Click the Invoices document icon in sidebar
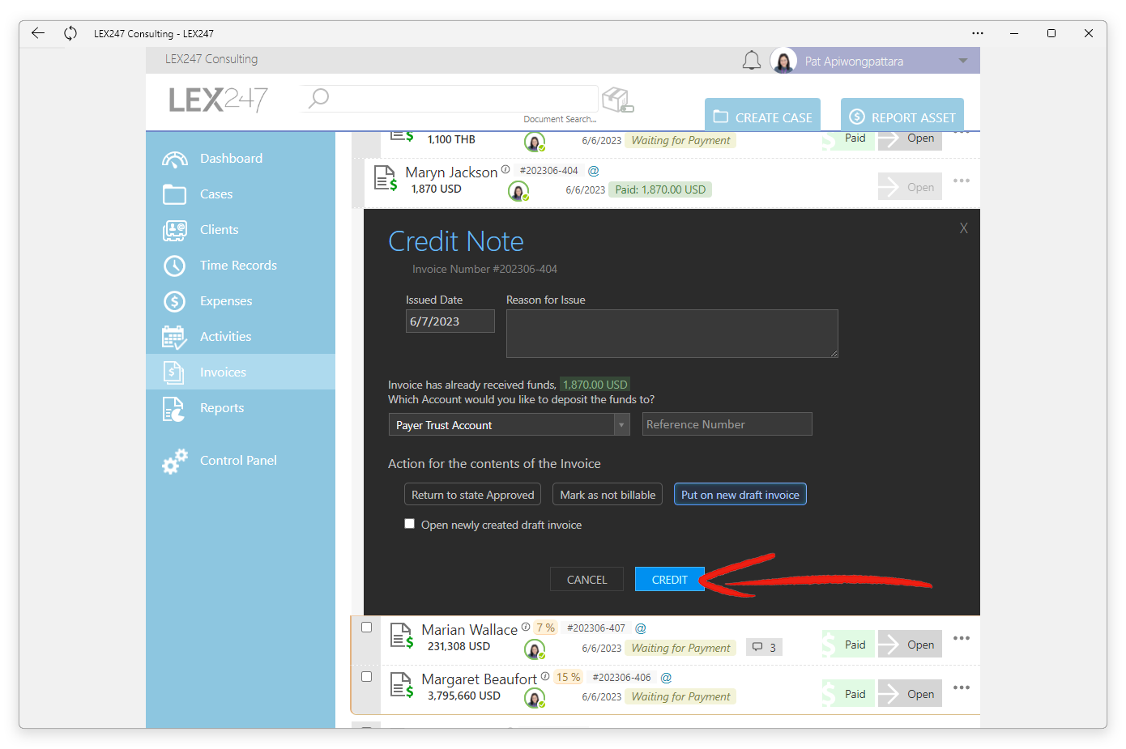This screenshot has width=1126, height=749. click(174, 372)
